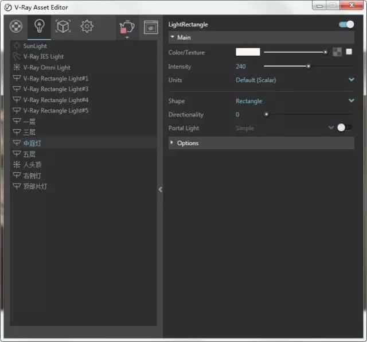Click the IES Light icon
This screenshot has width=367, height=342.
[17, 56]
